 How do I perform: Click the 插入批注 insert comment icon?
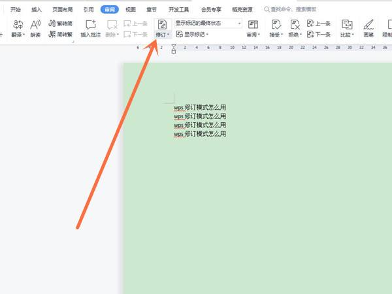point(91,29)
